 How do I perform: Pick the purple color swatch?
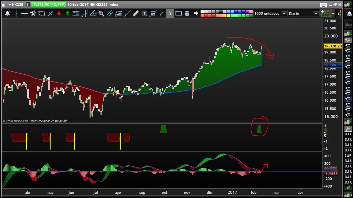point(247,12)
